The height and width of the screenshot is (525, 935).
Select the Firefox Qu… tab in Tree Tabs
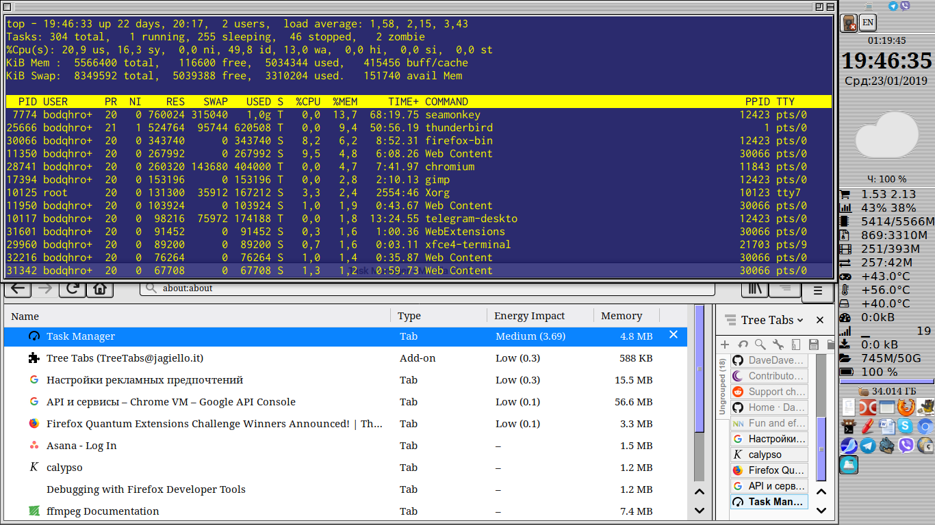point(769,470)
